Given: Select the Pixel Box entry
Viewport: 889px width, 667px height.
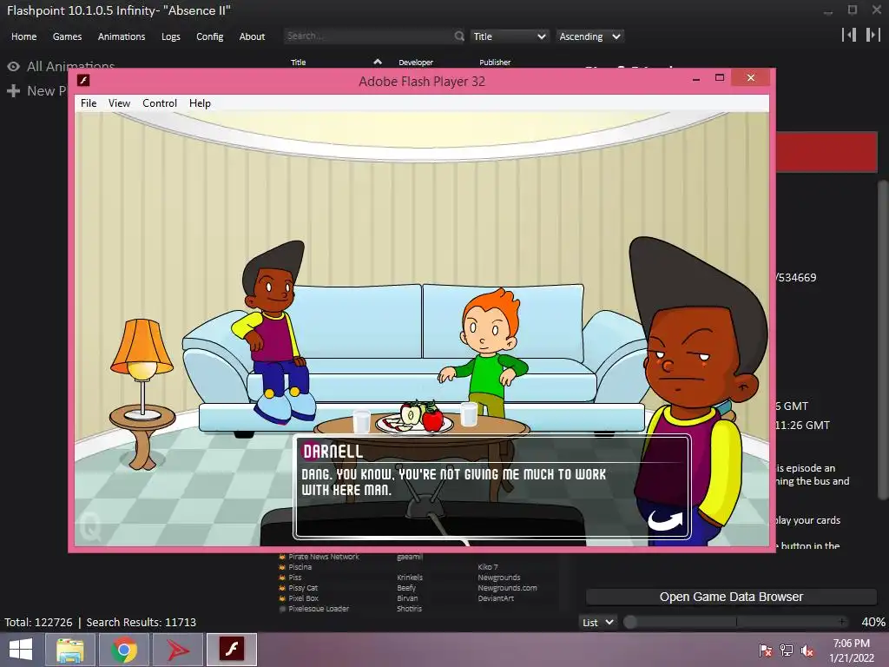Looking at the screenshot, I should (x=303, y=598).
